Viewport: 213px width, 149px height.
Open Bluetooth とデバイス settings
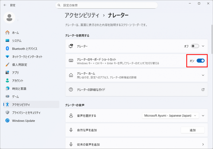[x=24, y=49]
